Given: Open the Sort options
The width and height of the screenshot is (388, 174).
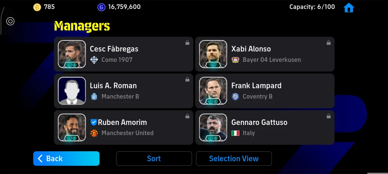Looking at the screenshot, I should tap(154, 159).
